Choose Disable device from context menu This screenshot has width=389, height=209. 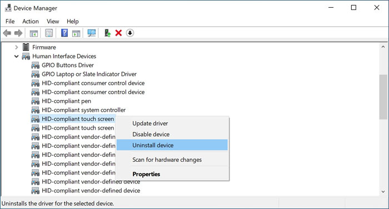pos(172,135)
